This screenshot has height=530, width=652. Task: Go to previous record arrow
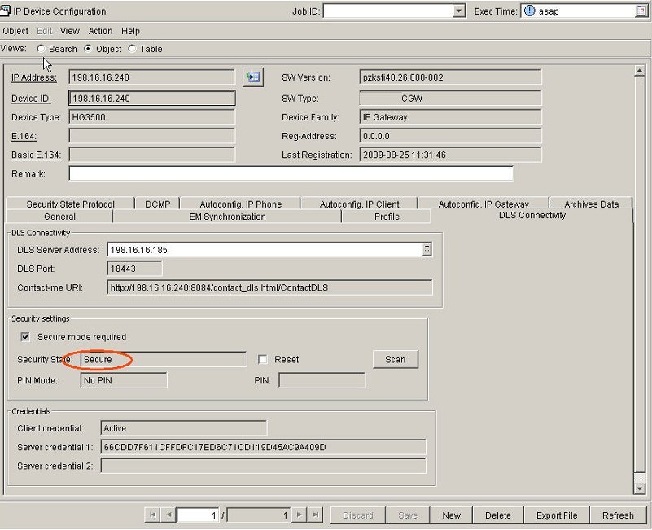click(168, 515)
